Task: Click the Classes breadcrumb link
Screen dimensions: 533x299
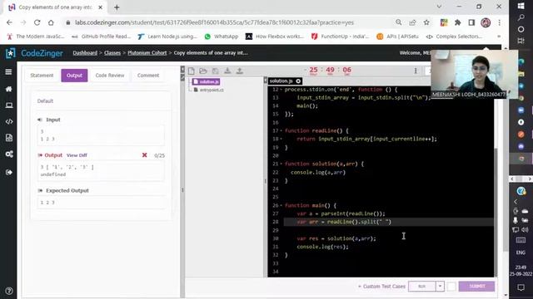Action: click(x=112, y=53)
